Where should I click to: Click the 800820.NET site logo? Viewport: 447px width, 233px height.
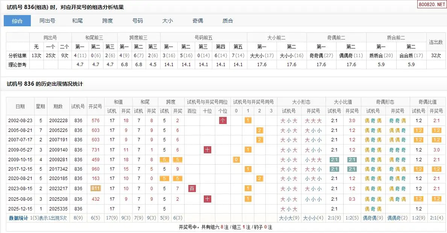pyautogui.click(x=431, y=4)
